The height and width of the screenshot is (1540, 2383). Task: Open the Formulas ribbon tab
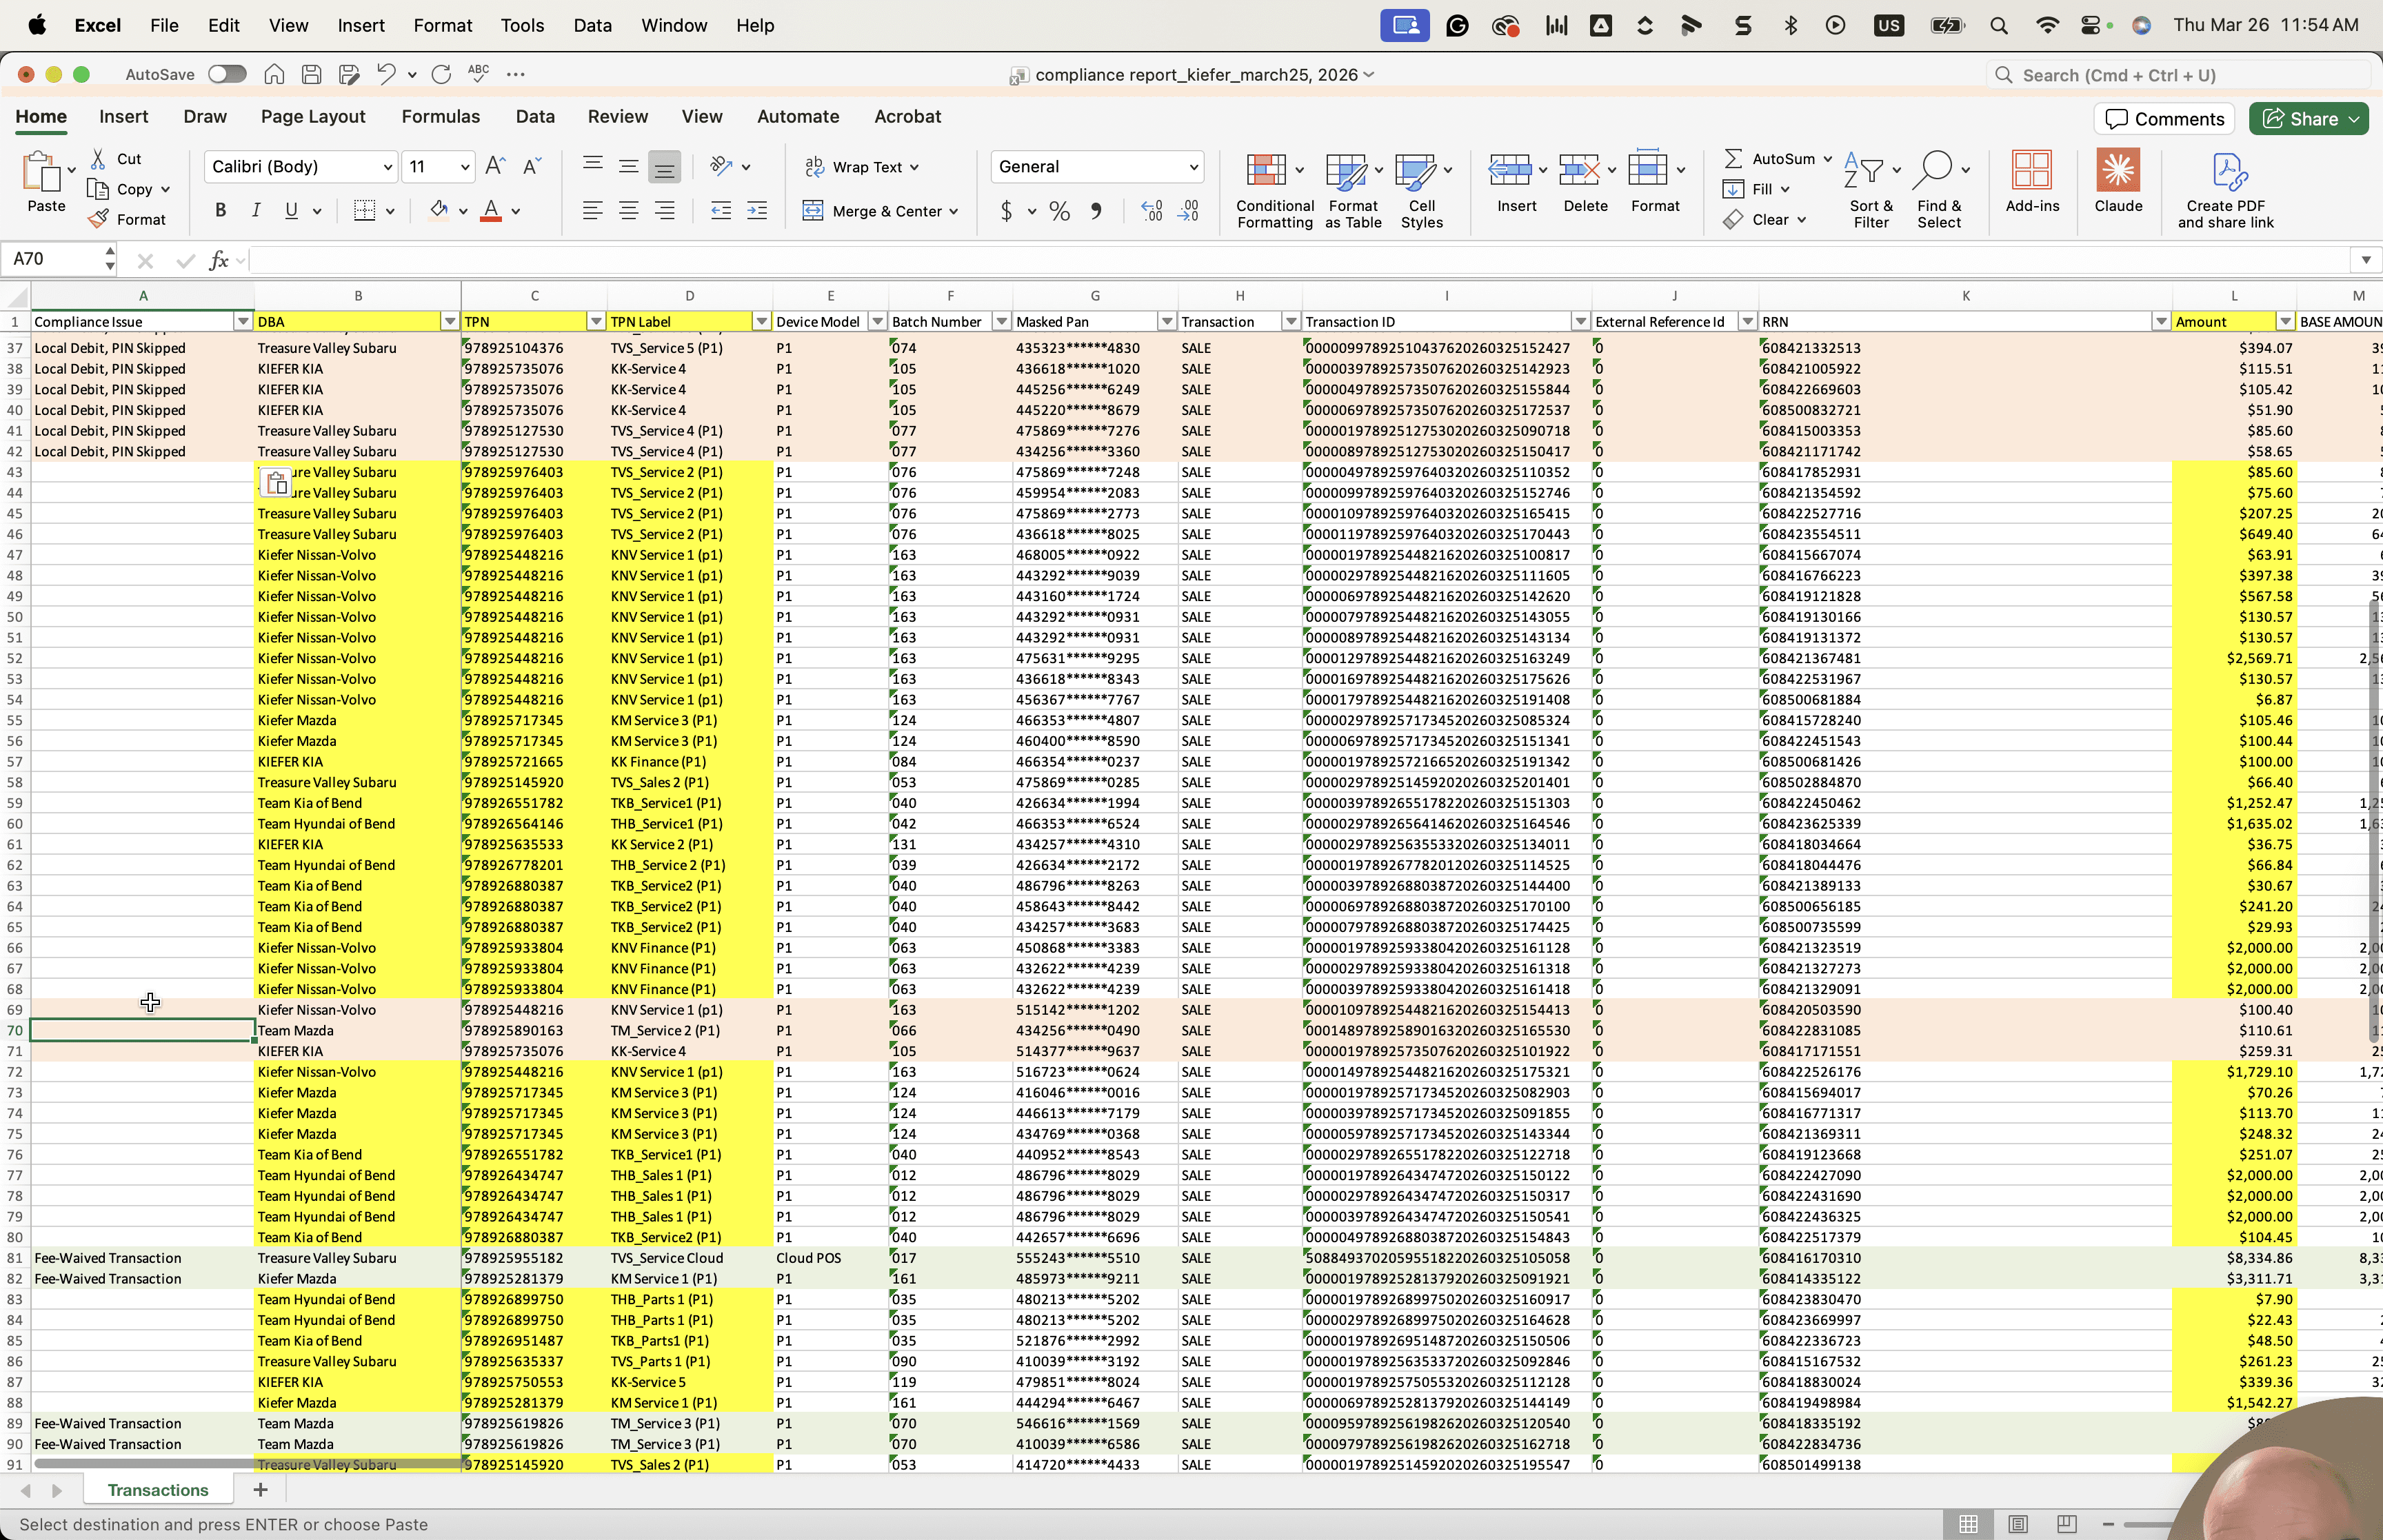click(441, 117)
